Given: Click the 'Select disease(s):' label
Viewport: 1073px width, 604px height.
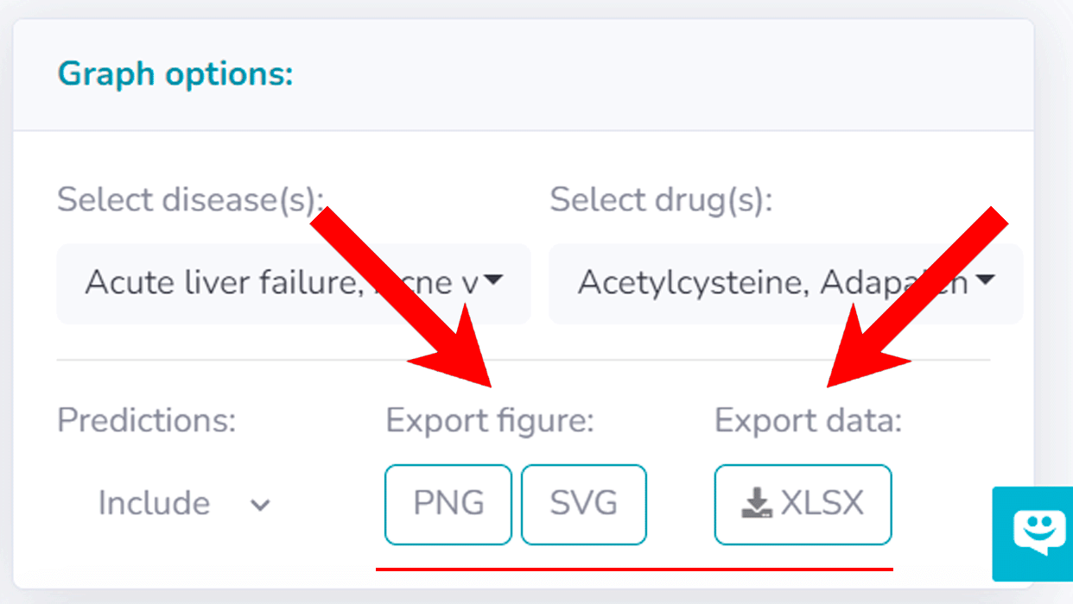Looking at the screenshot, I should point(189,200).
